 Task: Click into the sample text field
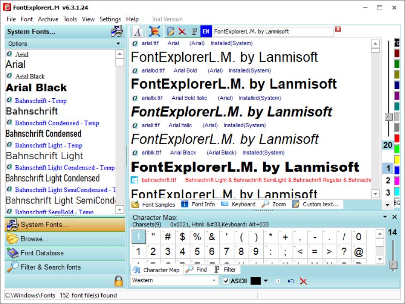pos(273,31)
